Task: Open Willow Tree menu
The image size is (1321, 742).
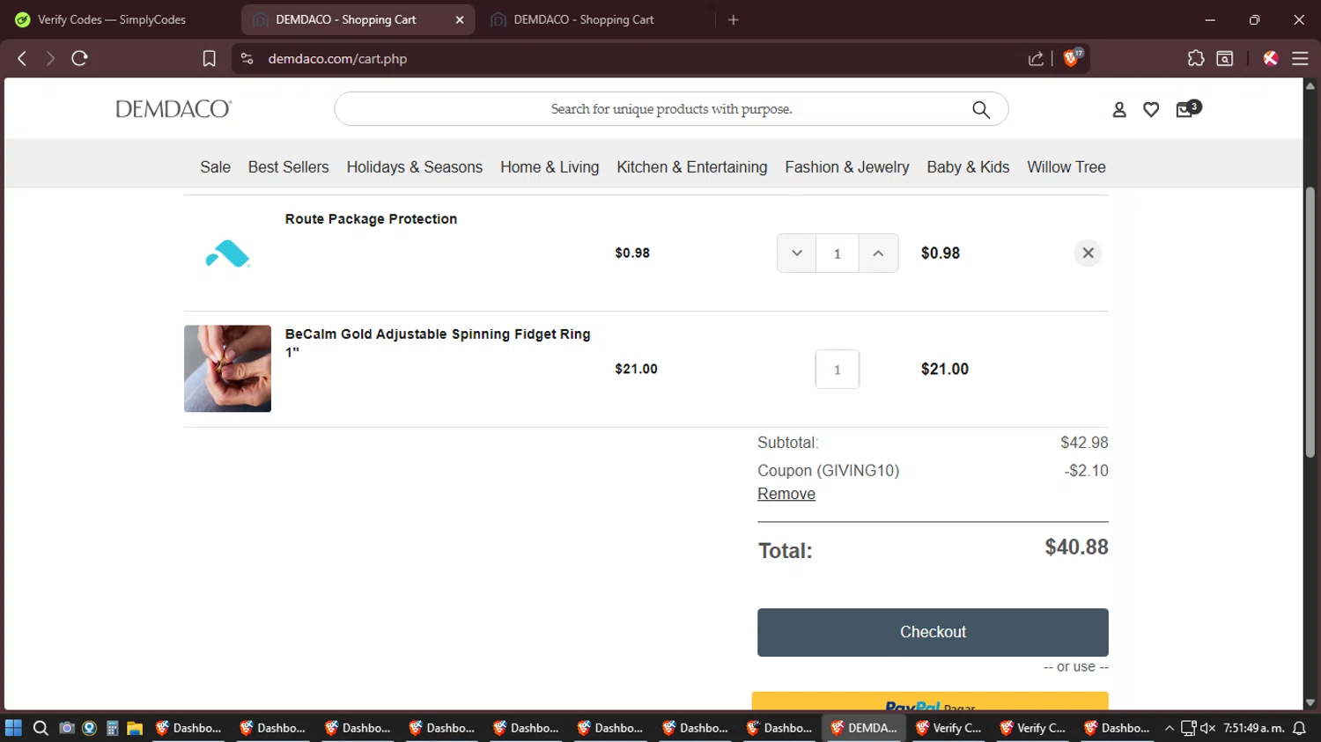Action: tap(1066, 167)
